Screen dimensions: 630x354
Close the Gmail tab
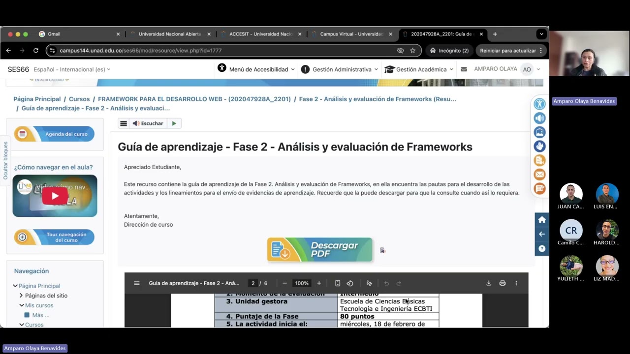118,34
